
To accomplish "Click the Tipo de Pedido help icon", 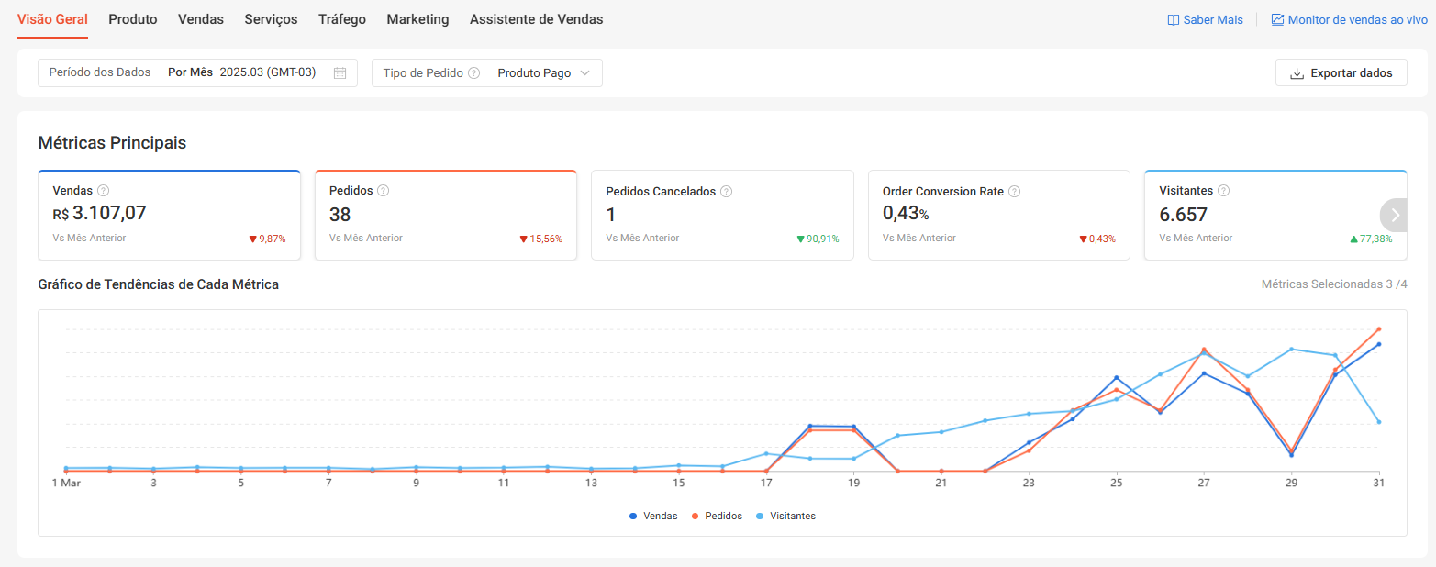I will (x=473, y=73).
